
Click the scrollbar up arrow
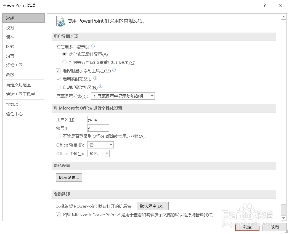tap(283, 17)
